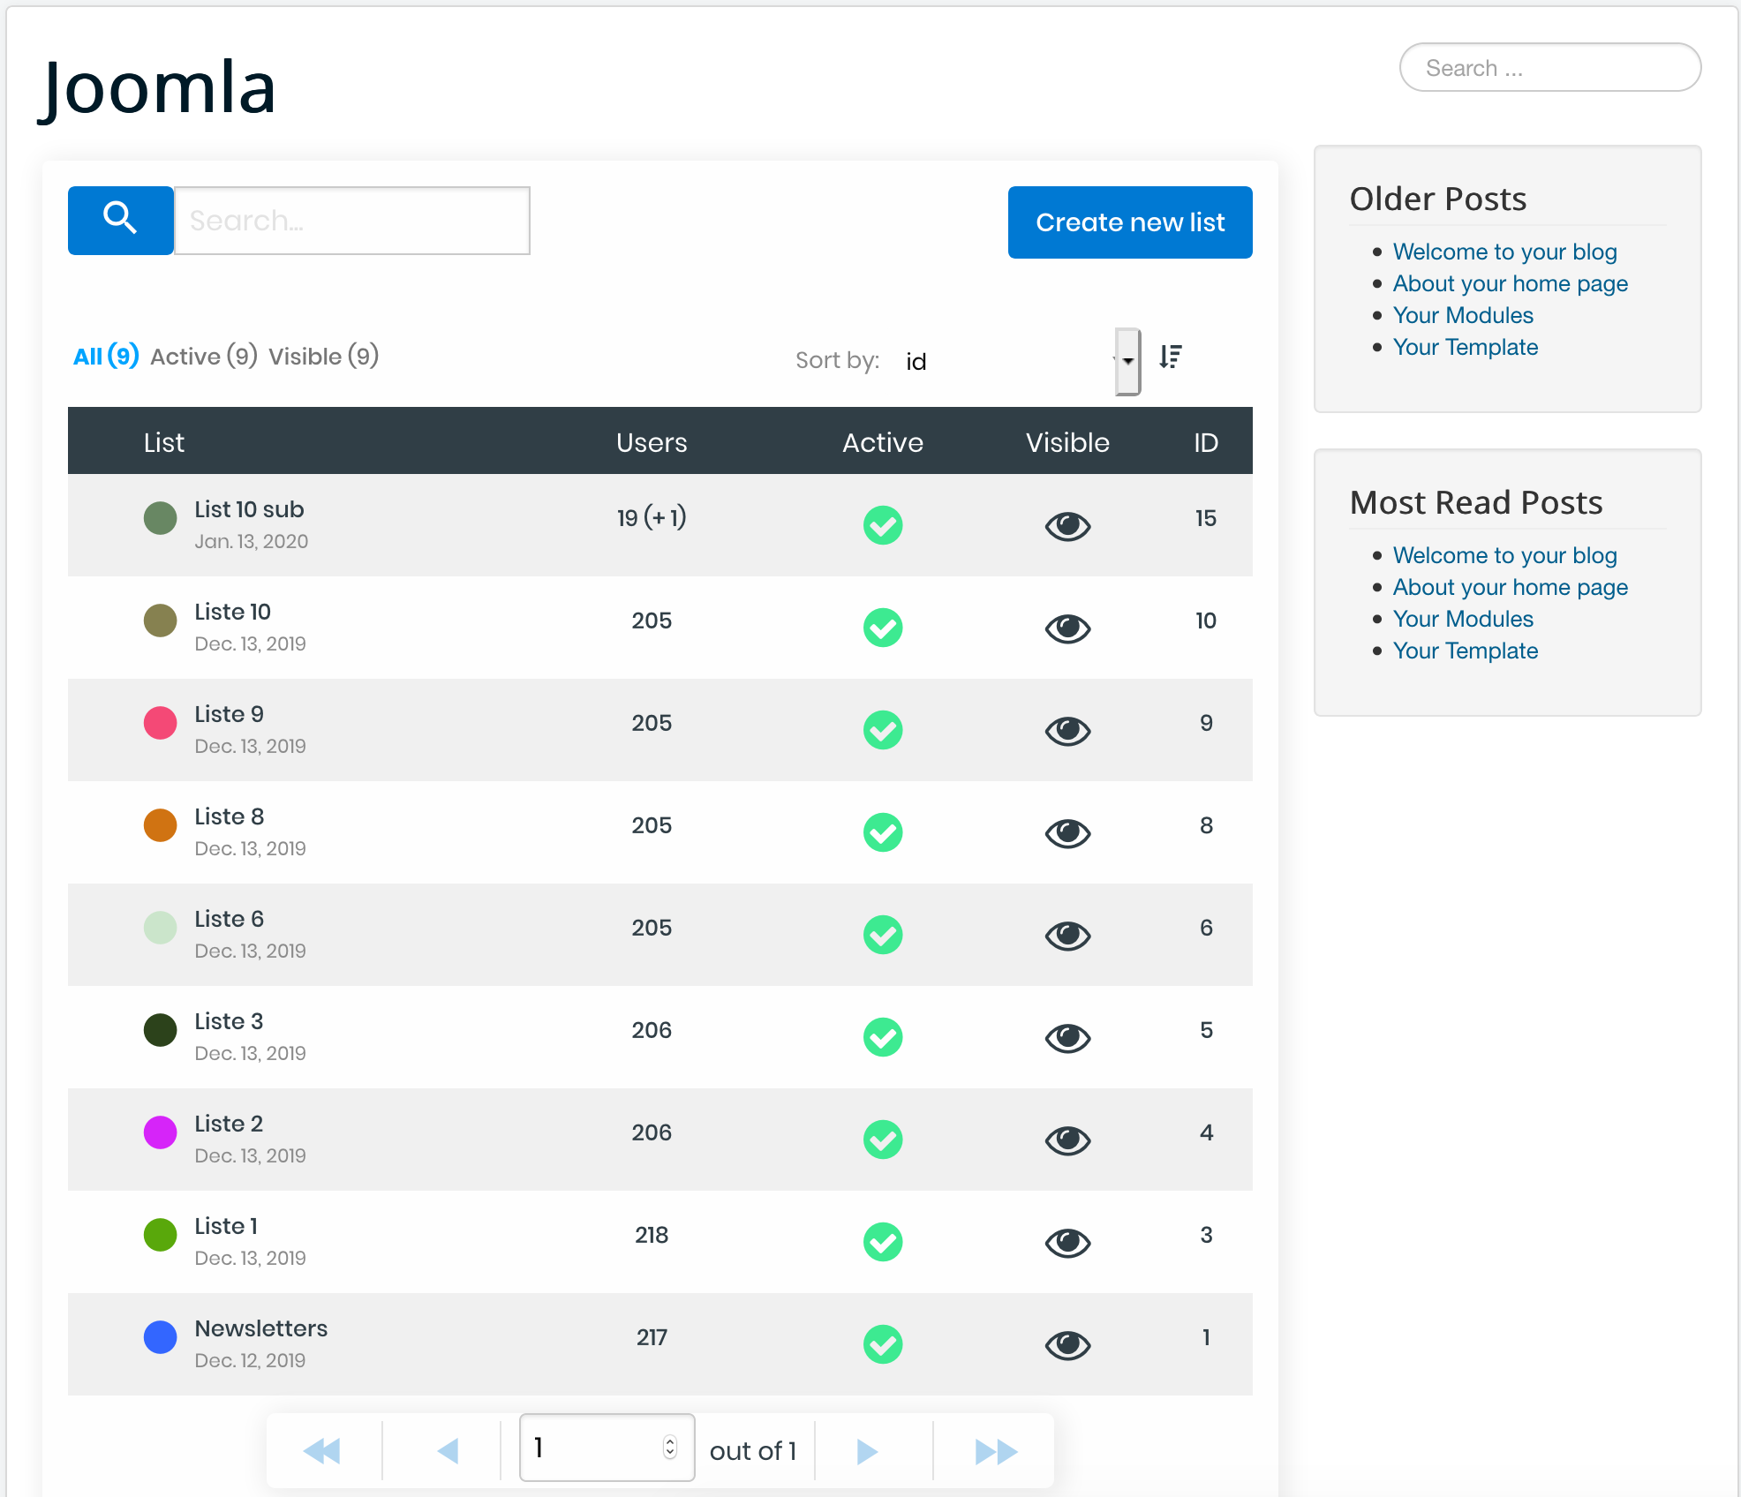
Task: Select the Visible (9) filter tab
Action: (x=324, y=356)
